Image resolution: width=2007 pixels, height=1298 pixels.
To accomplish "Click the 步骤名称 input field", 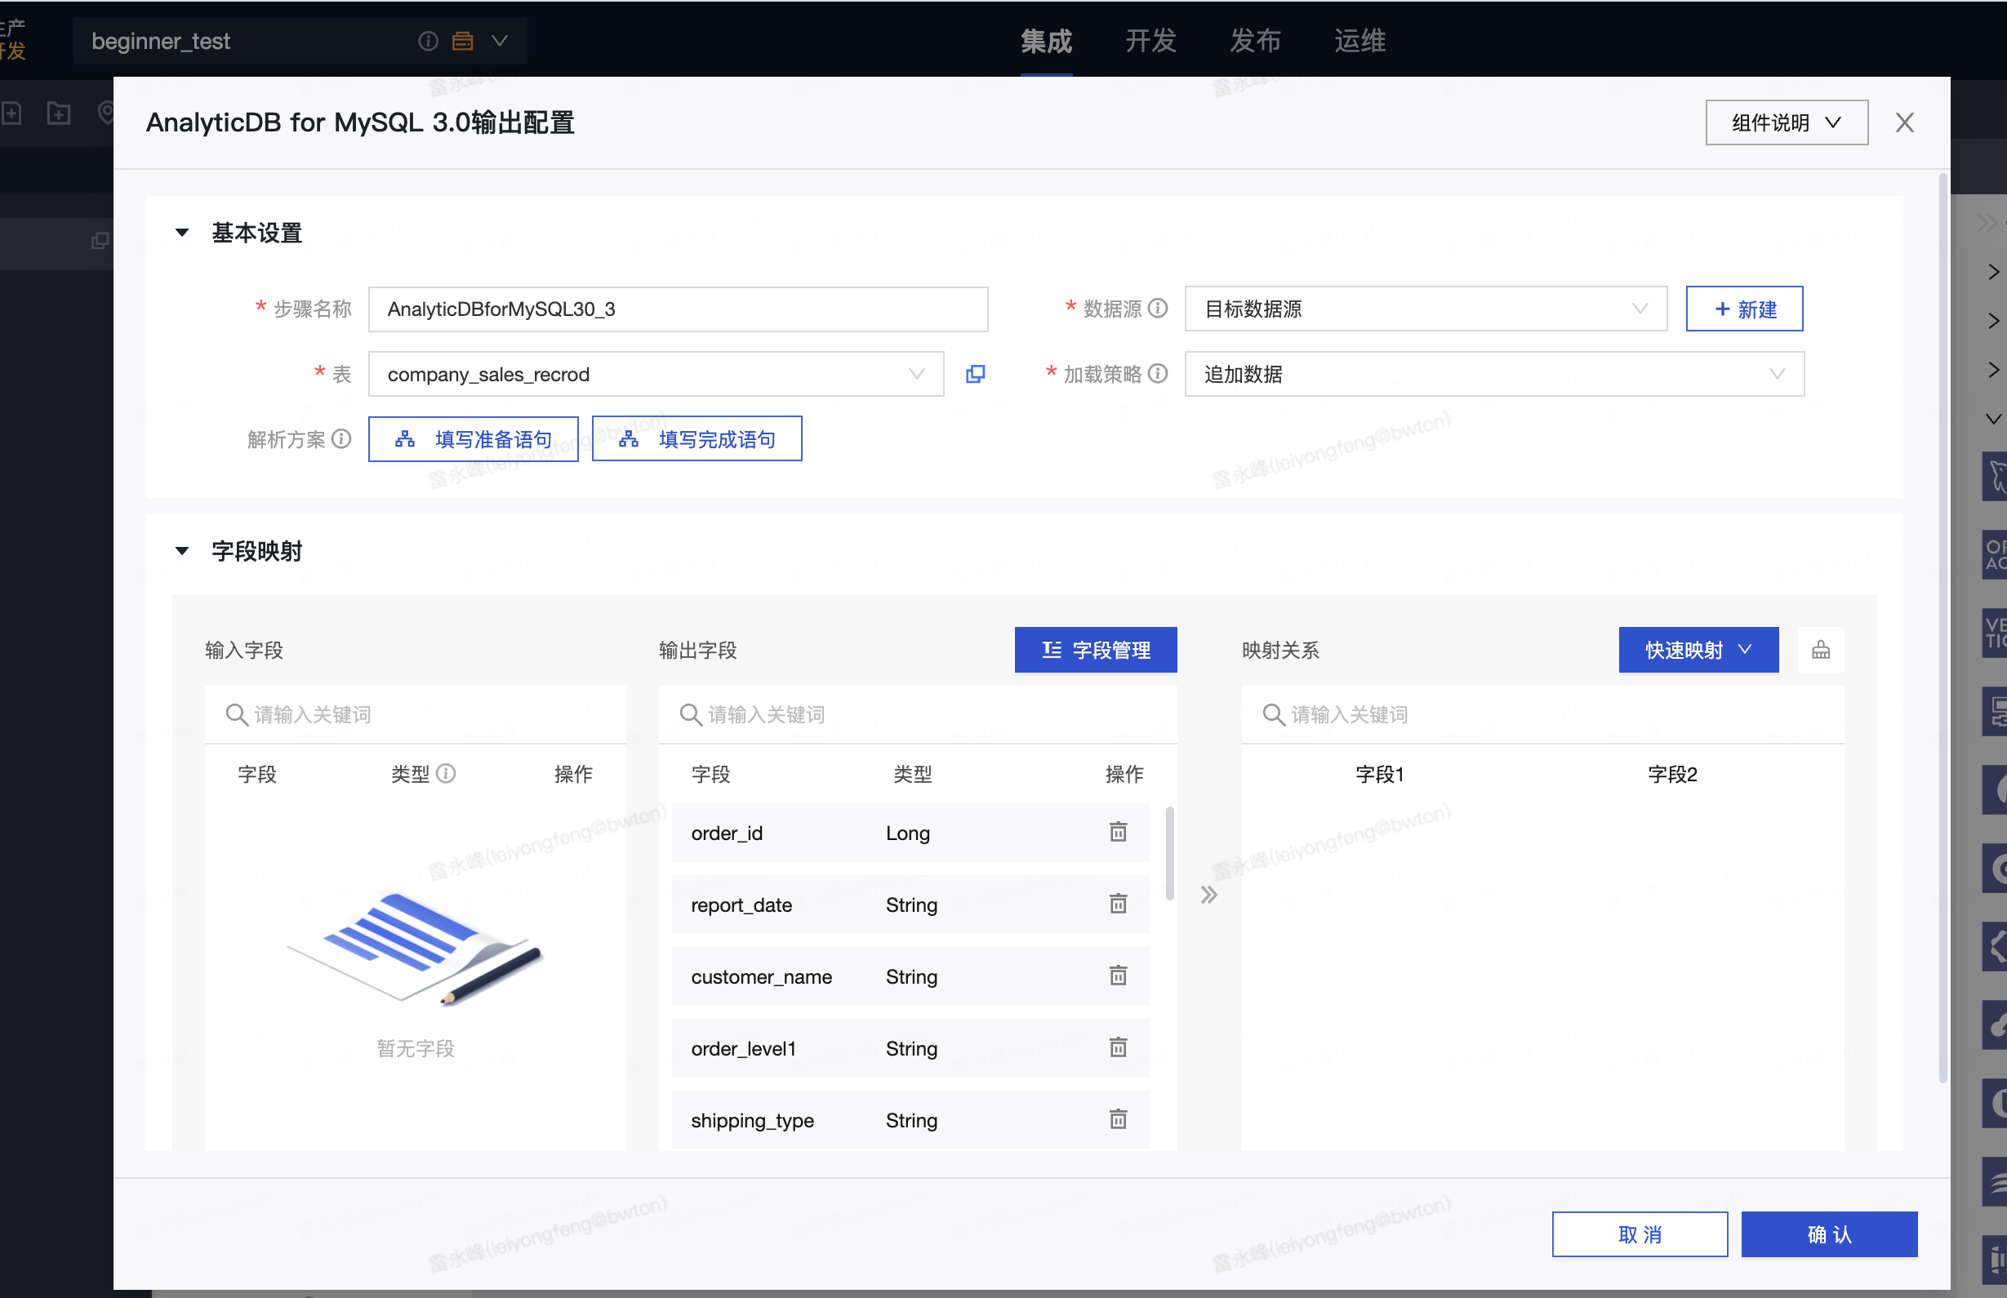I will pyautogui.click(x=678, y=309).
